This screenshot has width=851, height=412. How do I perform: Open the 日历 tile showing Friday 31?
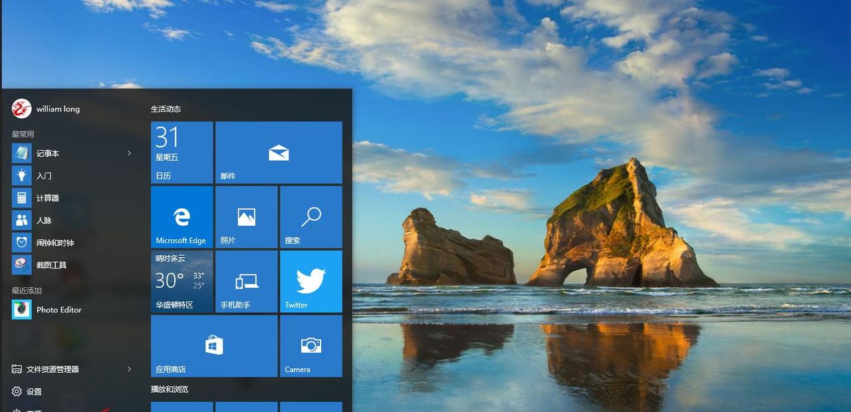click(182, 152)
